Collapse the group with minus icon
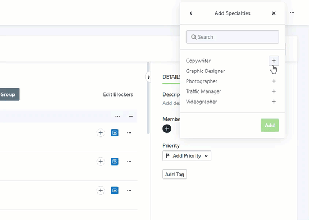Image resolution: width=309 pixels, height=220 pixels. tap(130, 116)
